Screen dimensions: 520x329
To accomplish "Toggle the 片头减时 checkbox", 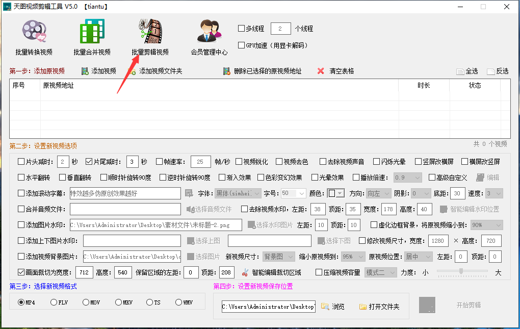I will click(x=21, y=162).
